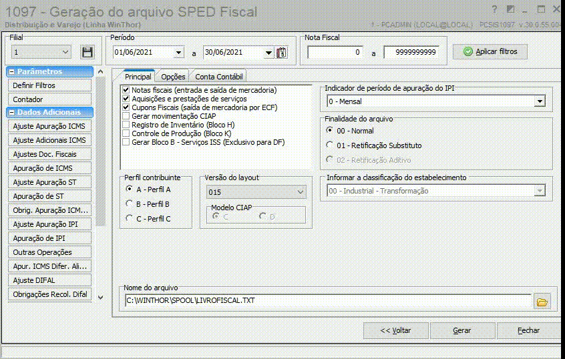Select C - Perfil C radio button
This screenshot has width=565, height=359.
click(x=129, y=218)
